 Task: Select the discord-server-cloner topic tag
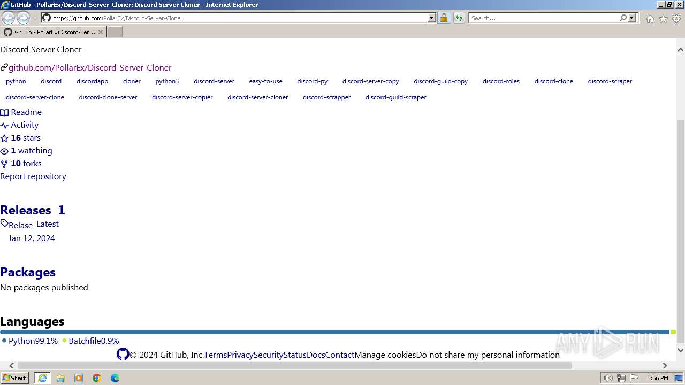click(257, 97)
